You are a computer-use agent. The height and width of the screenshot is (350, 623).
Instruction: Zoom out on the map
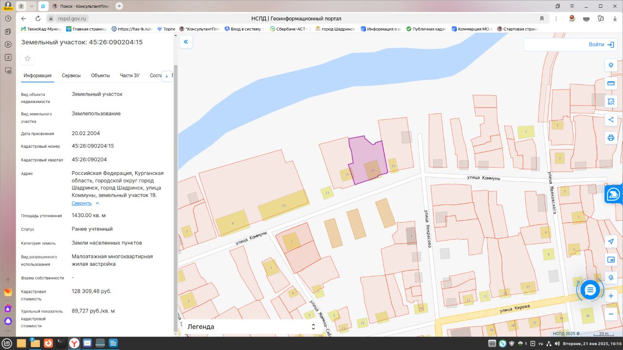611,314
